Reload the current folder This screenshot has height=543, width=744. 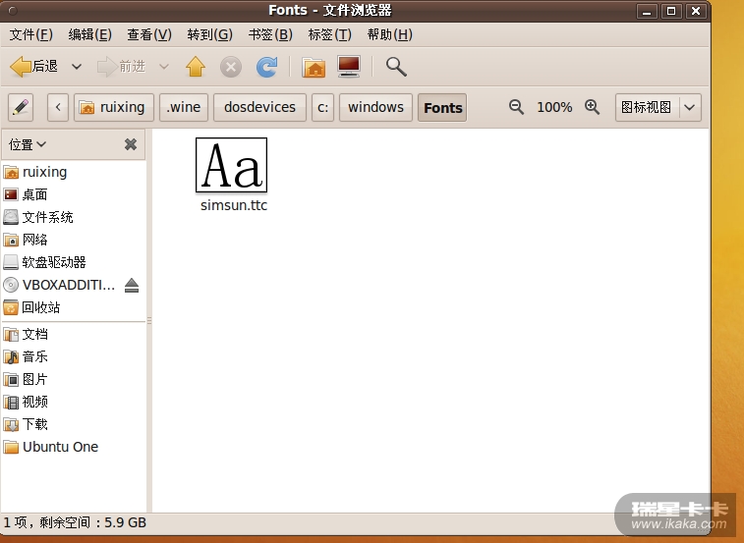coord(266,67)
